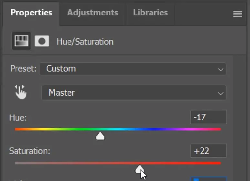The height and width of the screenshot is (181, 250).
Task: Switch to the layer mask icon
Action: [42, 41]
